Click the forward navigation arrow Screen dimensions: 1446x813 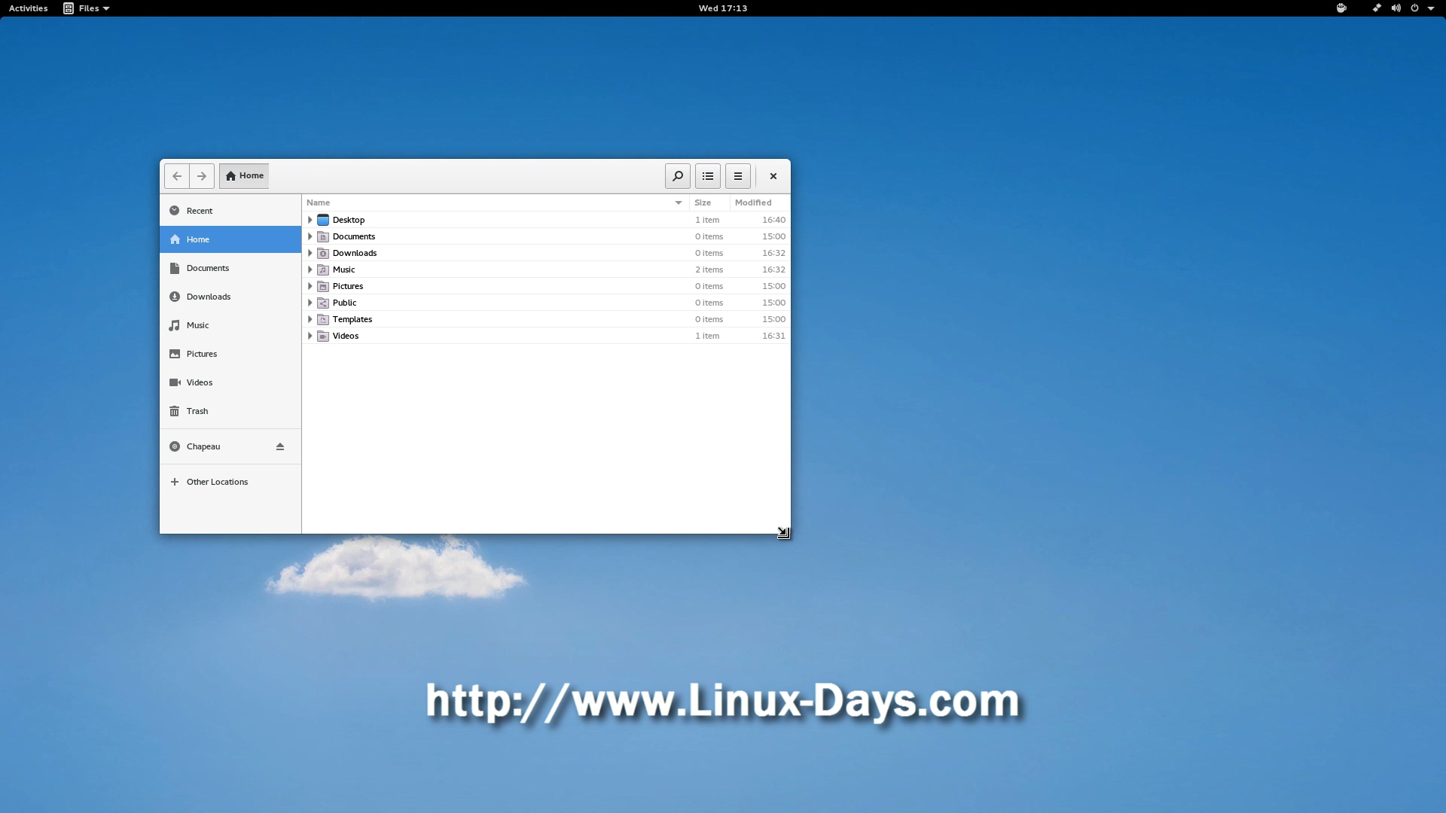pyautogui.click(x=202, y=176)
